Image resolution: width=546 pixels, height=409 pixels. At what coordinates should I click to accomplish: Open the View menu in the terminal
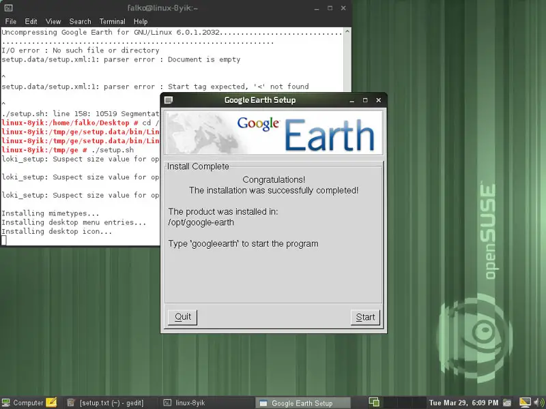coord(53,22)
